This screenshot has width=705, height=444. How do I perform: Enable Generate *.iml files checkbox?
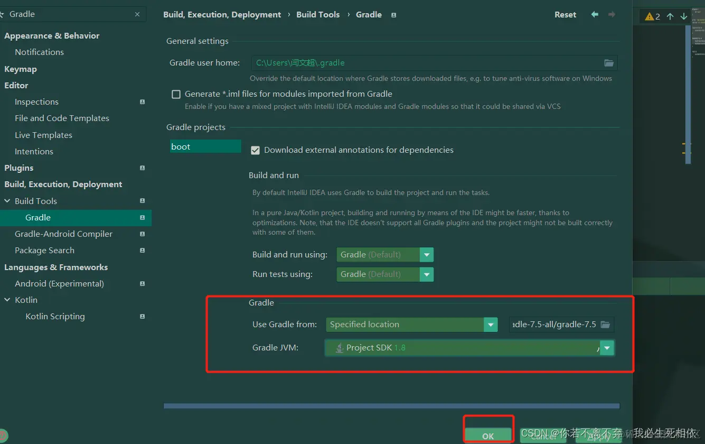176,94
